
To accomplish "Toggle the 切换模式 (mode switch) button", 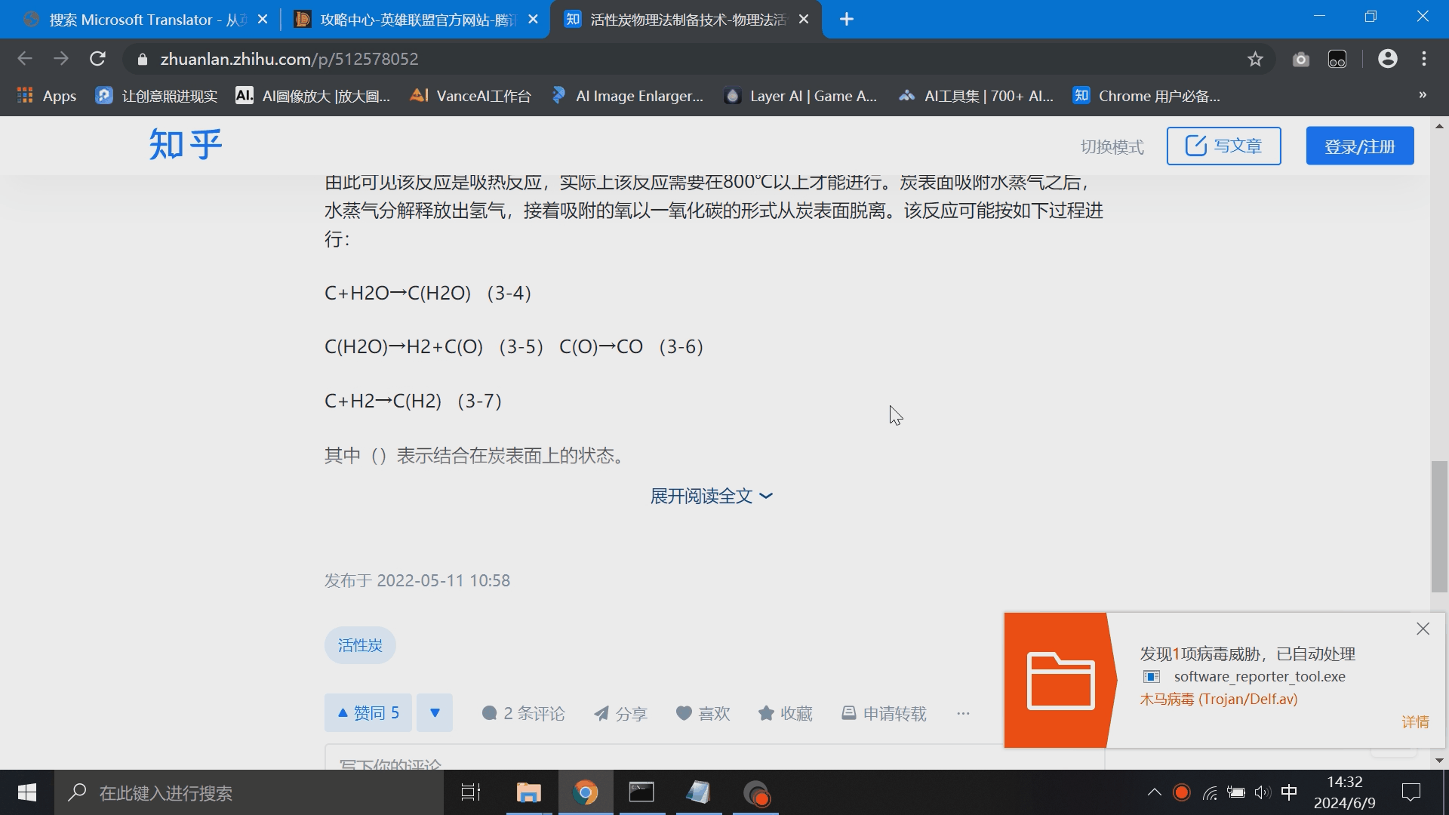I will point(1112,146).
